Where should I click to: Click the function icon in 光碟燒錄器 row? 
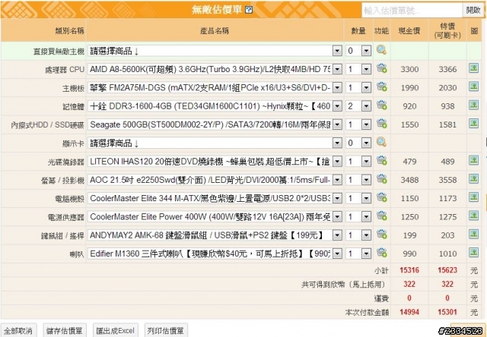tap(382, 160)
